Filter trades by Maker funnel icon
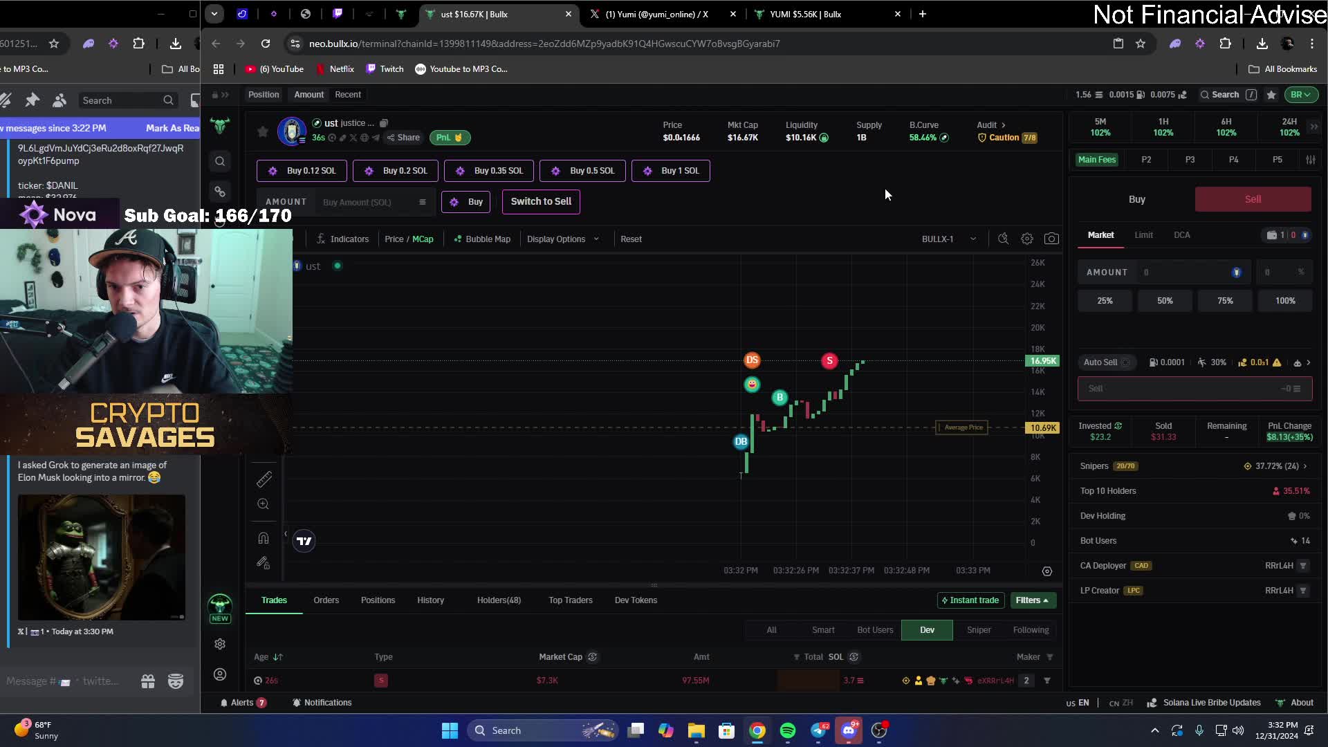Image resolution: width=1328 pixels, height=747 pixels. pos(1049,657)
